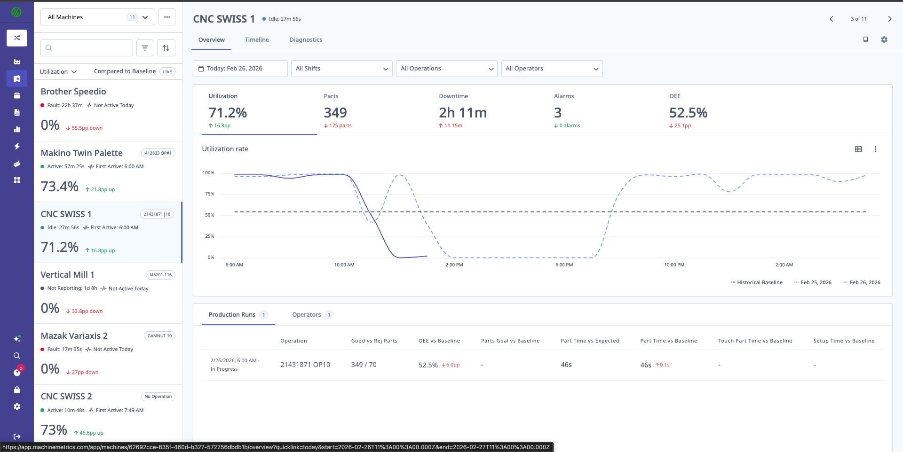Open the All Machines dropdown
The height and width of the screenshot is (452, 903).
pos(97,17)
